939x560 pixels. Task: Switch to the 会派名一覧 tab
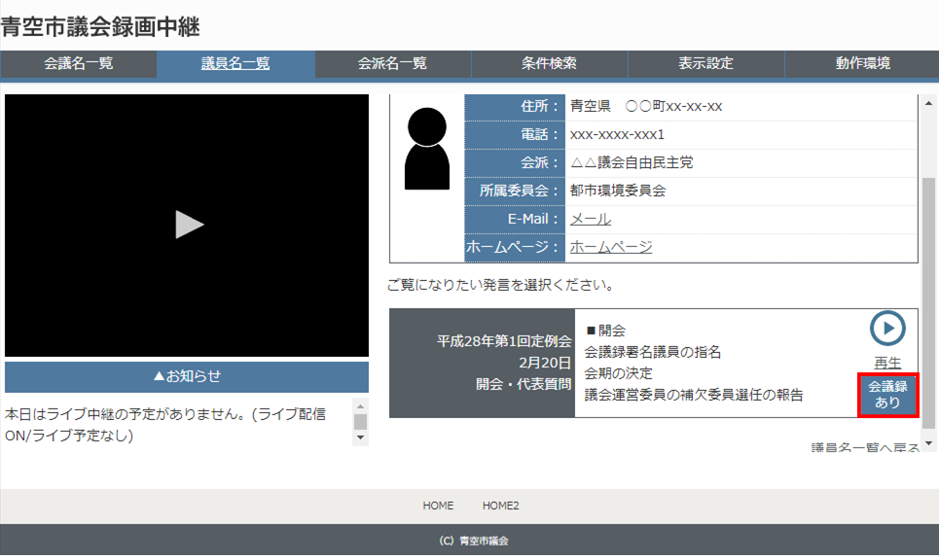click(x=393, y=64)
